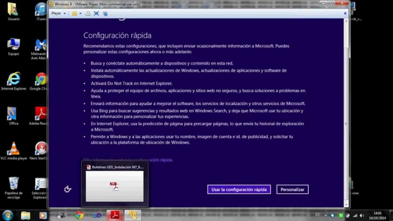
Task: Open the Player menu in VMware
Action: coord(58,14)
